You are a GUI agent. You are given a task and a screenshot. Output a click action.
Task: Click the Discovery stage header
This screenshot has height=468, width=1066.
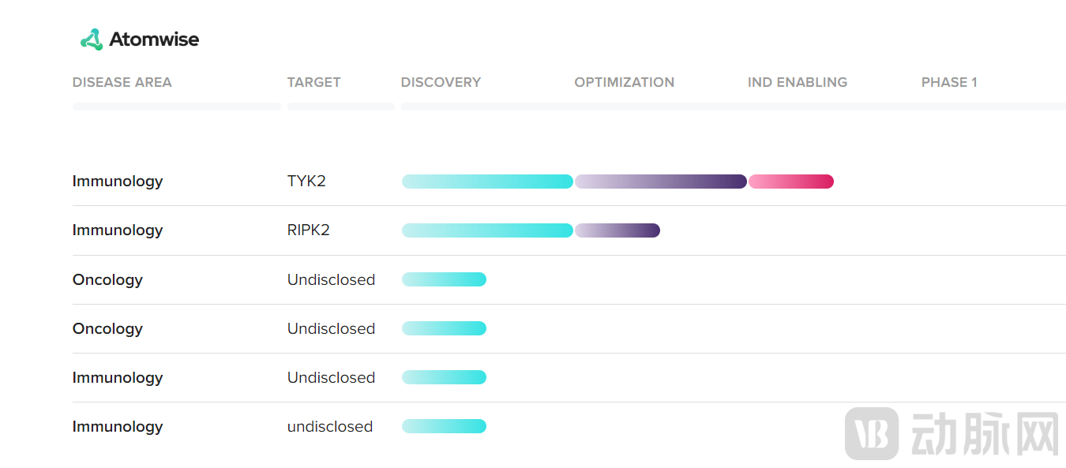tap(441, 82)
